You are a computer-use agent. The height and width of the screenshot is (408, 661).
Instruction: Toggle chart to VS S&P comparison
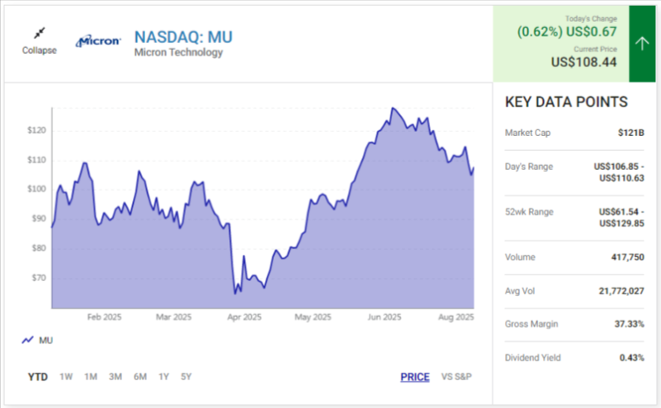pos(456,377)
